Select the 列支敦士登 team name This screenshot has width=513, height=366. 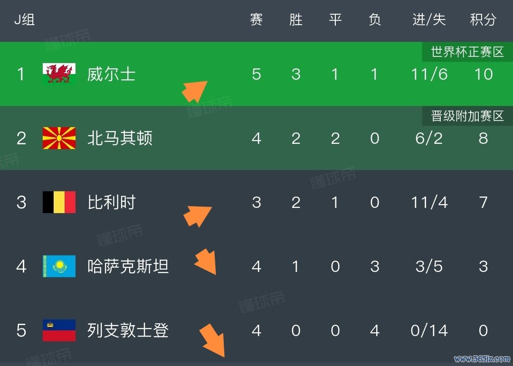128,330
